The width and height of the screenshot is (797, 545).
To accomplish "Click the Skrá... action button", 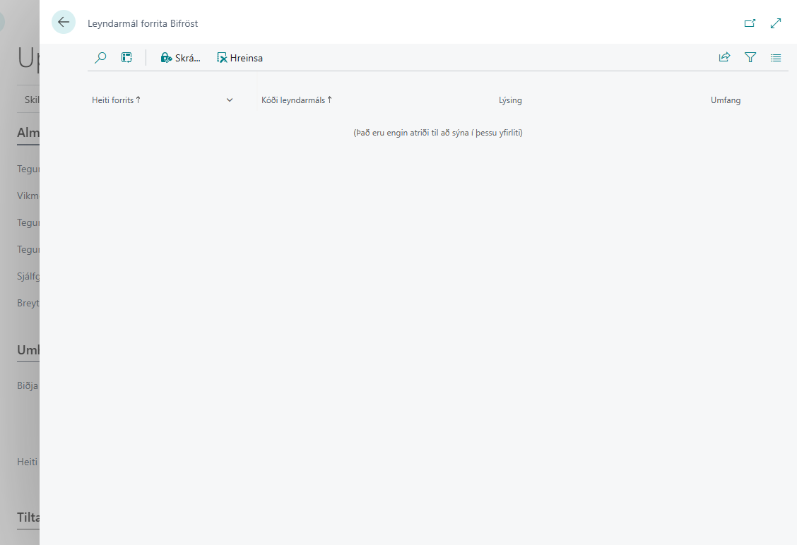I will point(180,58).
